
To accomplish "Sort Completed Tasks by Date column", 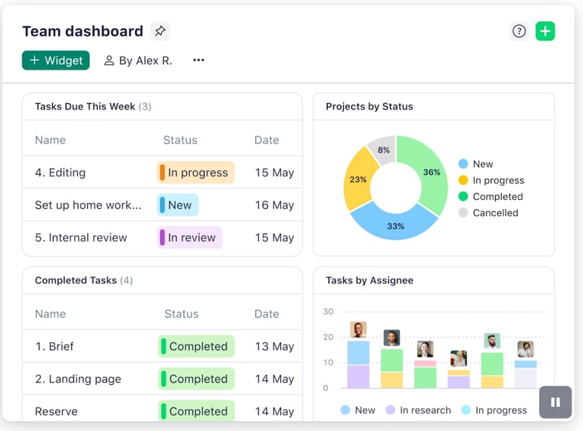I will (267, 314).
